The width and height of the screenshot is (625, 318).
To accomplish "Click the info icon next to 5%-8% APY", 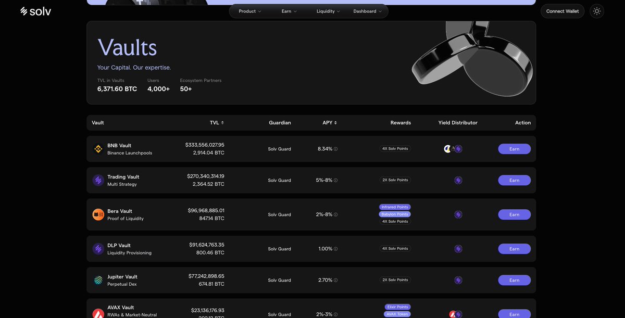I will [335, 180].
